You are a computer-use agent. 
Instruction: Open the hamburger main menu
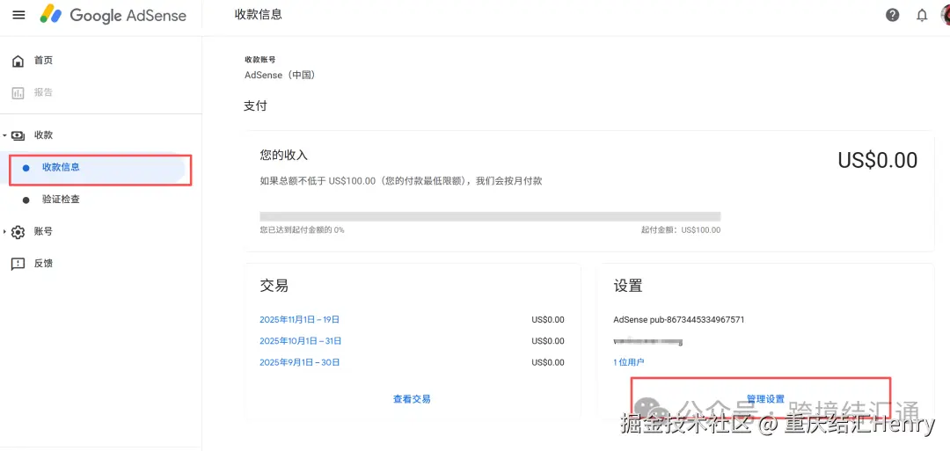coord(18,15)
